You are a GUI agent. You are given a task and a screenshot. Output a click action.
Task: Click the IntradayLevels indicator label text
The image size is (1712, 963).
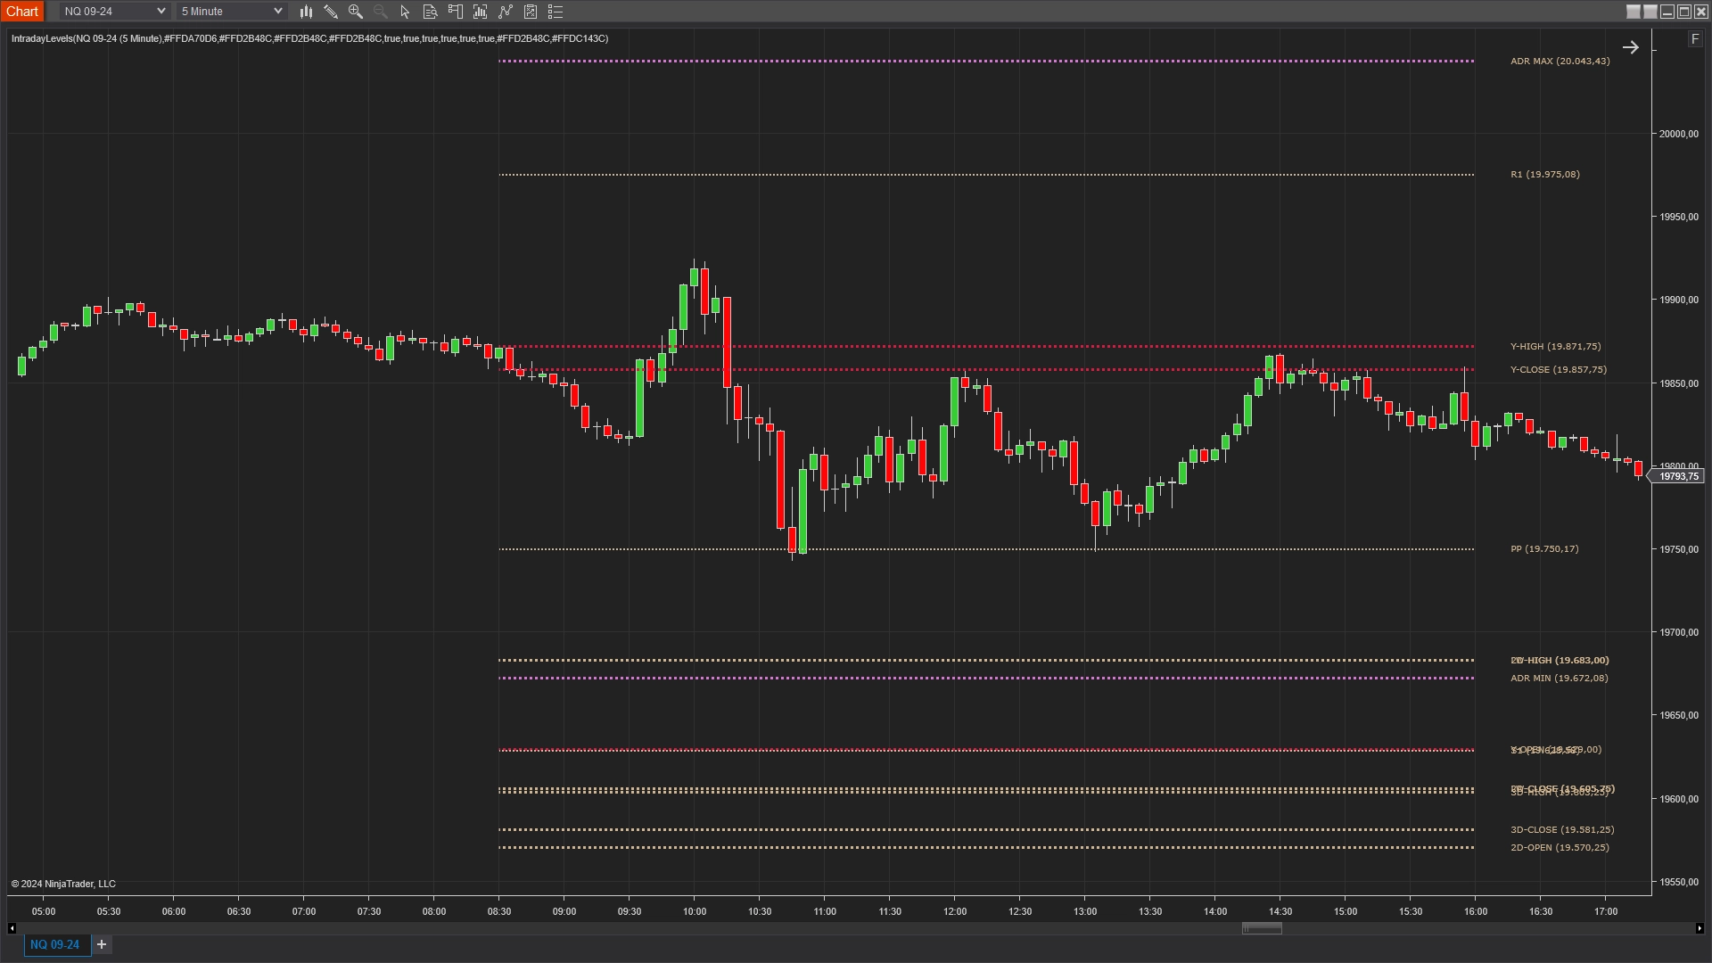pyautogui.click(x=309, y=39)
